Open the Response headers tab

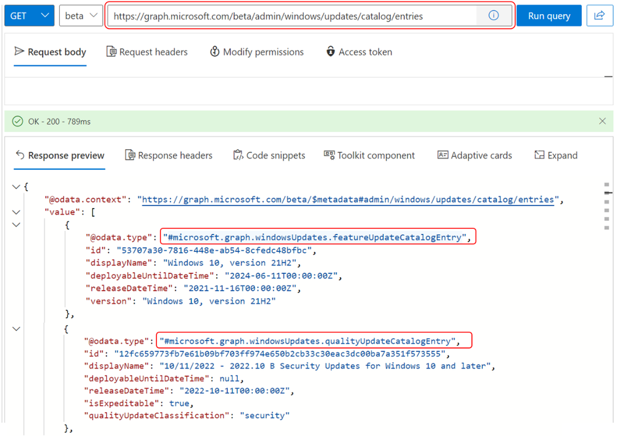(x=169, y=156)
